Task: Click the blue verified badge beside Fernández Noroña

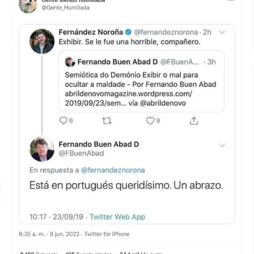Action: tap(128, 32)
